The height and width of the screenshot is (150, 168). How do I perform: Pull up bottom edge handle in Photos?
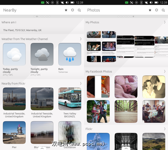126,148
